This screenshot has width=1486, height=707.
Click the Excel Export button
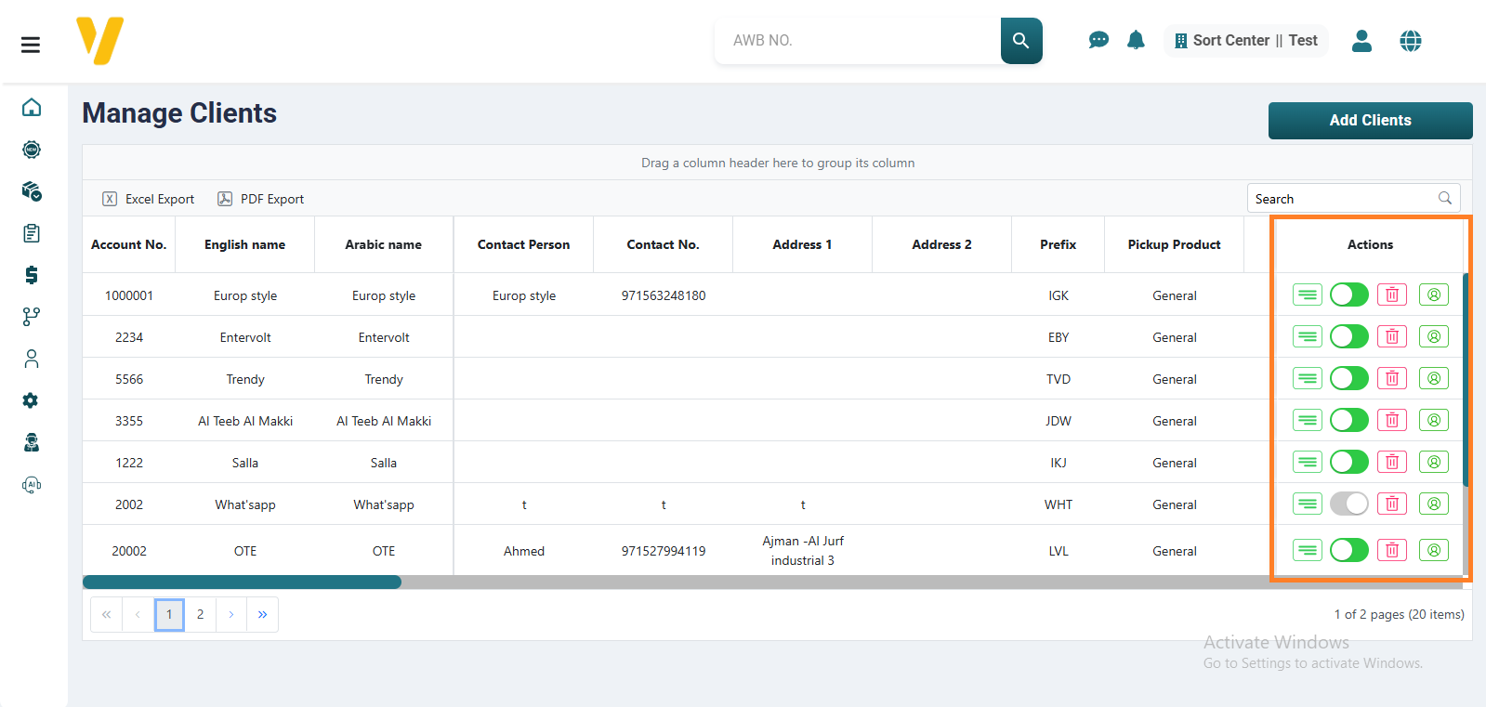pyautogui.click(x=149, y=199)
